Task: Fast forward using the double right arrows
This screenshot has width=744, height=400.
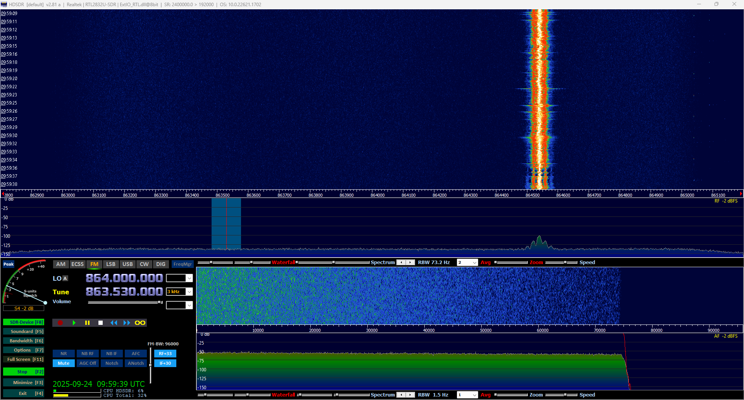Action: [x=127, y=323]
